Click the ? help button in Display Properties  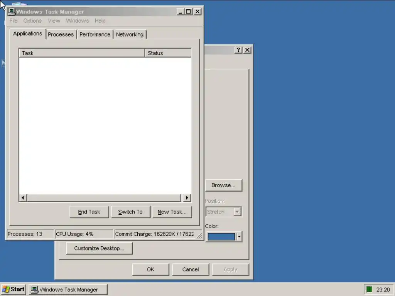point(238,50)
